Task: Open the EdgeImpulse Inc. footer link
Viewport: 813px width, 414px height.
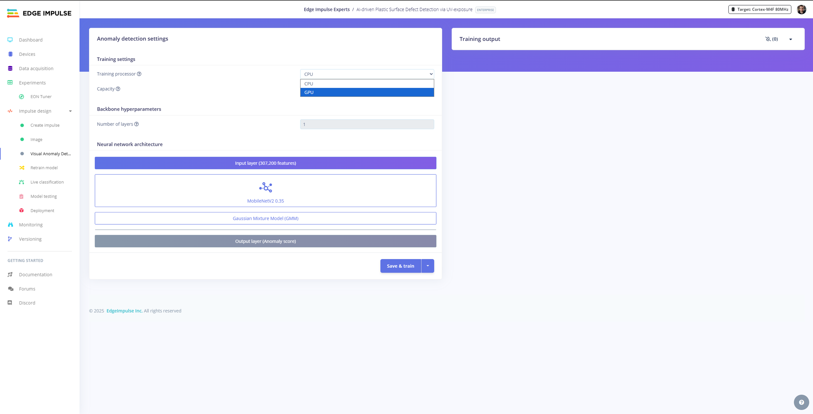Action: point(125,311)
